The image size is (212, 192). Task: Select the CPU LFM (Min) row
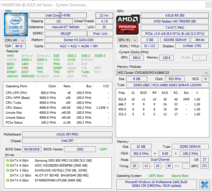point(58,93)
